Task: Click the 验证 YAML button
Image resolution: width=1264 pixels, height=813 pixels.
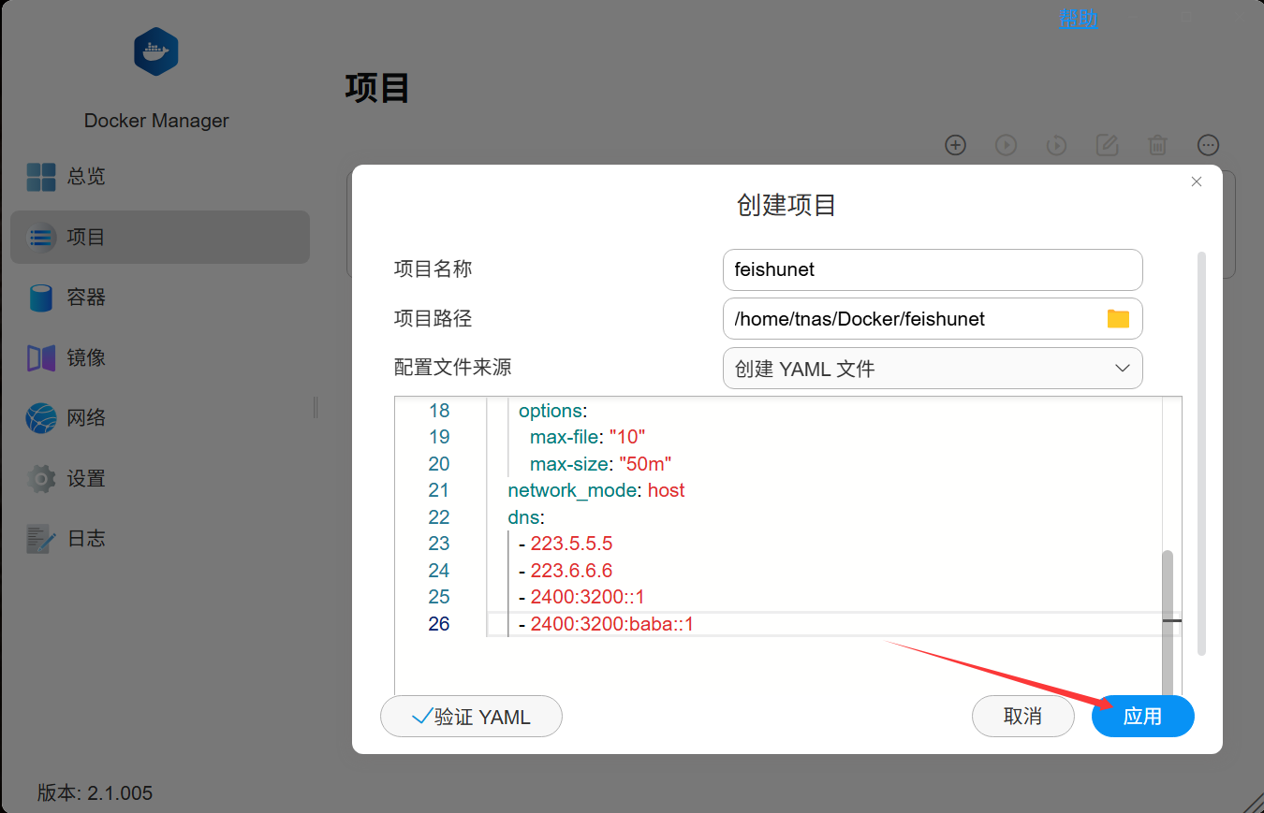Action: click(471, 717)
